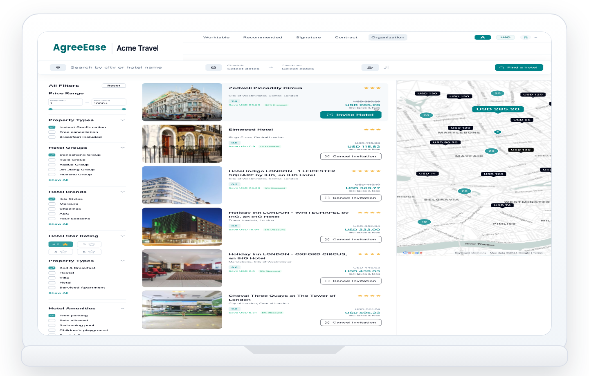Open the USD currency dropdown
This screenshot has height=376, width=589.
(x=506, y=37)
